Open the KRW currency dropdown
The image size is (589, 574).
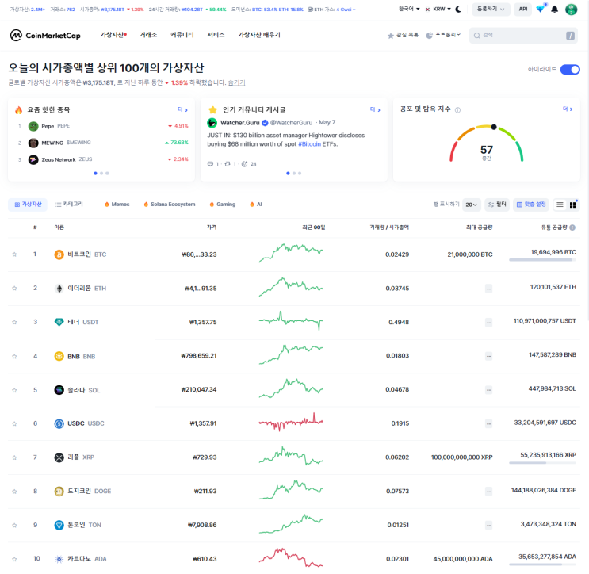(438, 9)
